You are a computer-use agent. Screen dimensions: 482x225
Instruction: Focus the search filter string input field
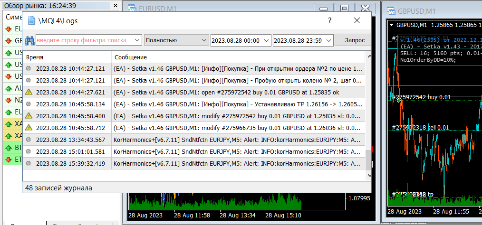85,40
